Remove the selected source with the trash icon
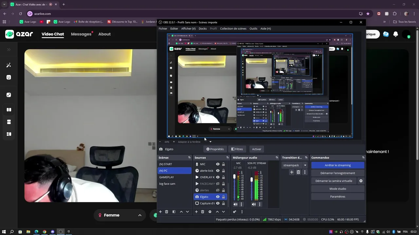Viewport: 419px width, 235px height. (203, 212)
